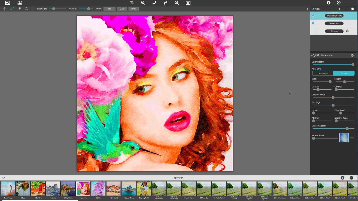Select the Crop tool in the top toolbar
Image resolution: width=358 pixels, height=201 pixels.
coord(132,3)
